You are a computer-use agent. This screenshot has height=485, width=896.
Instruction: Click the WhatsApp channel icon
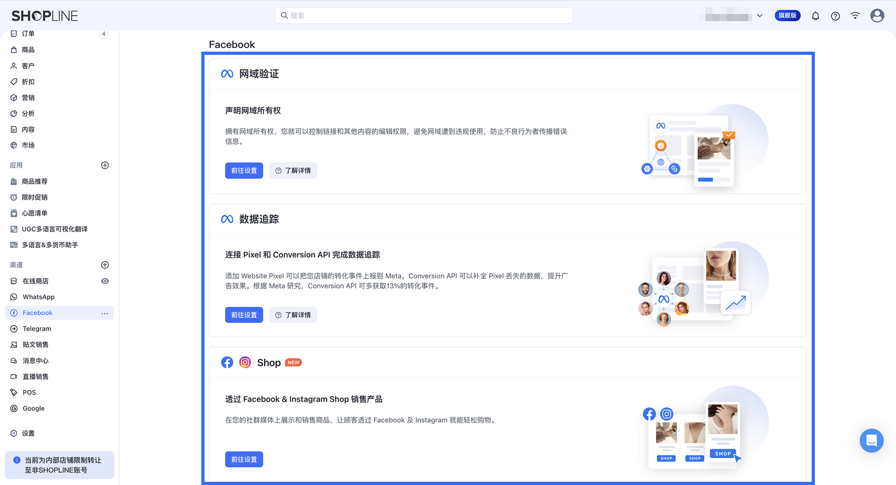pyautogui.click(x=14, y=297)
